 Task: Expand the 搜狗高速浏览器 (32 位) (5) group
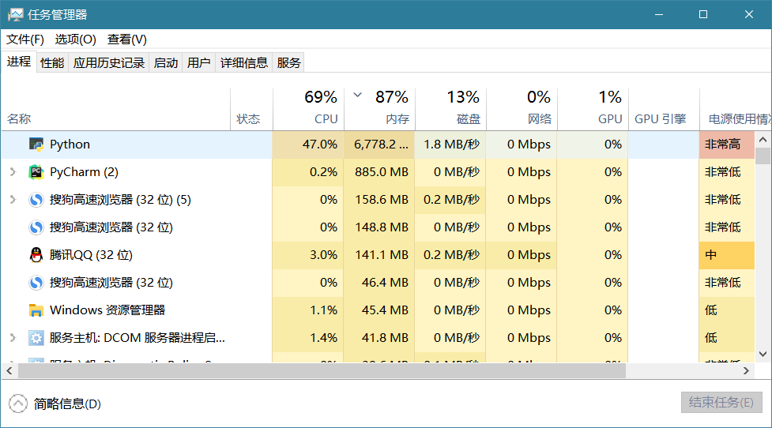pyautogui.click(x=13, y=200)
